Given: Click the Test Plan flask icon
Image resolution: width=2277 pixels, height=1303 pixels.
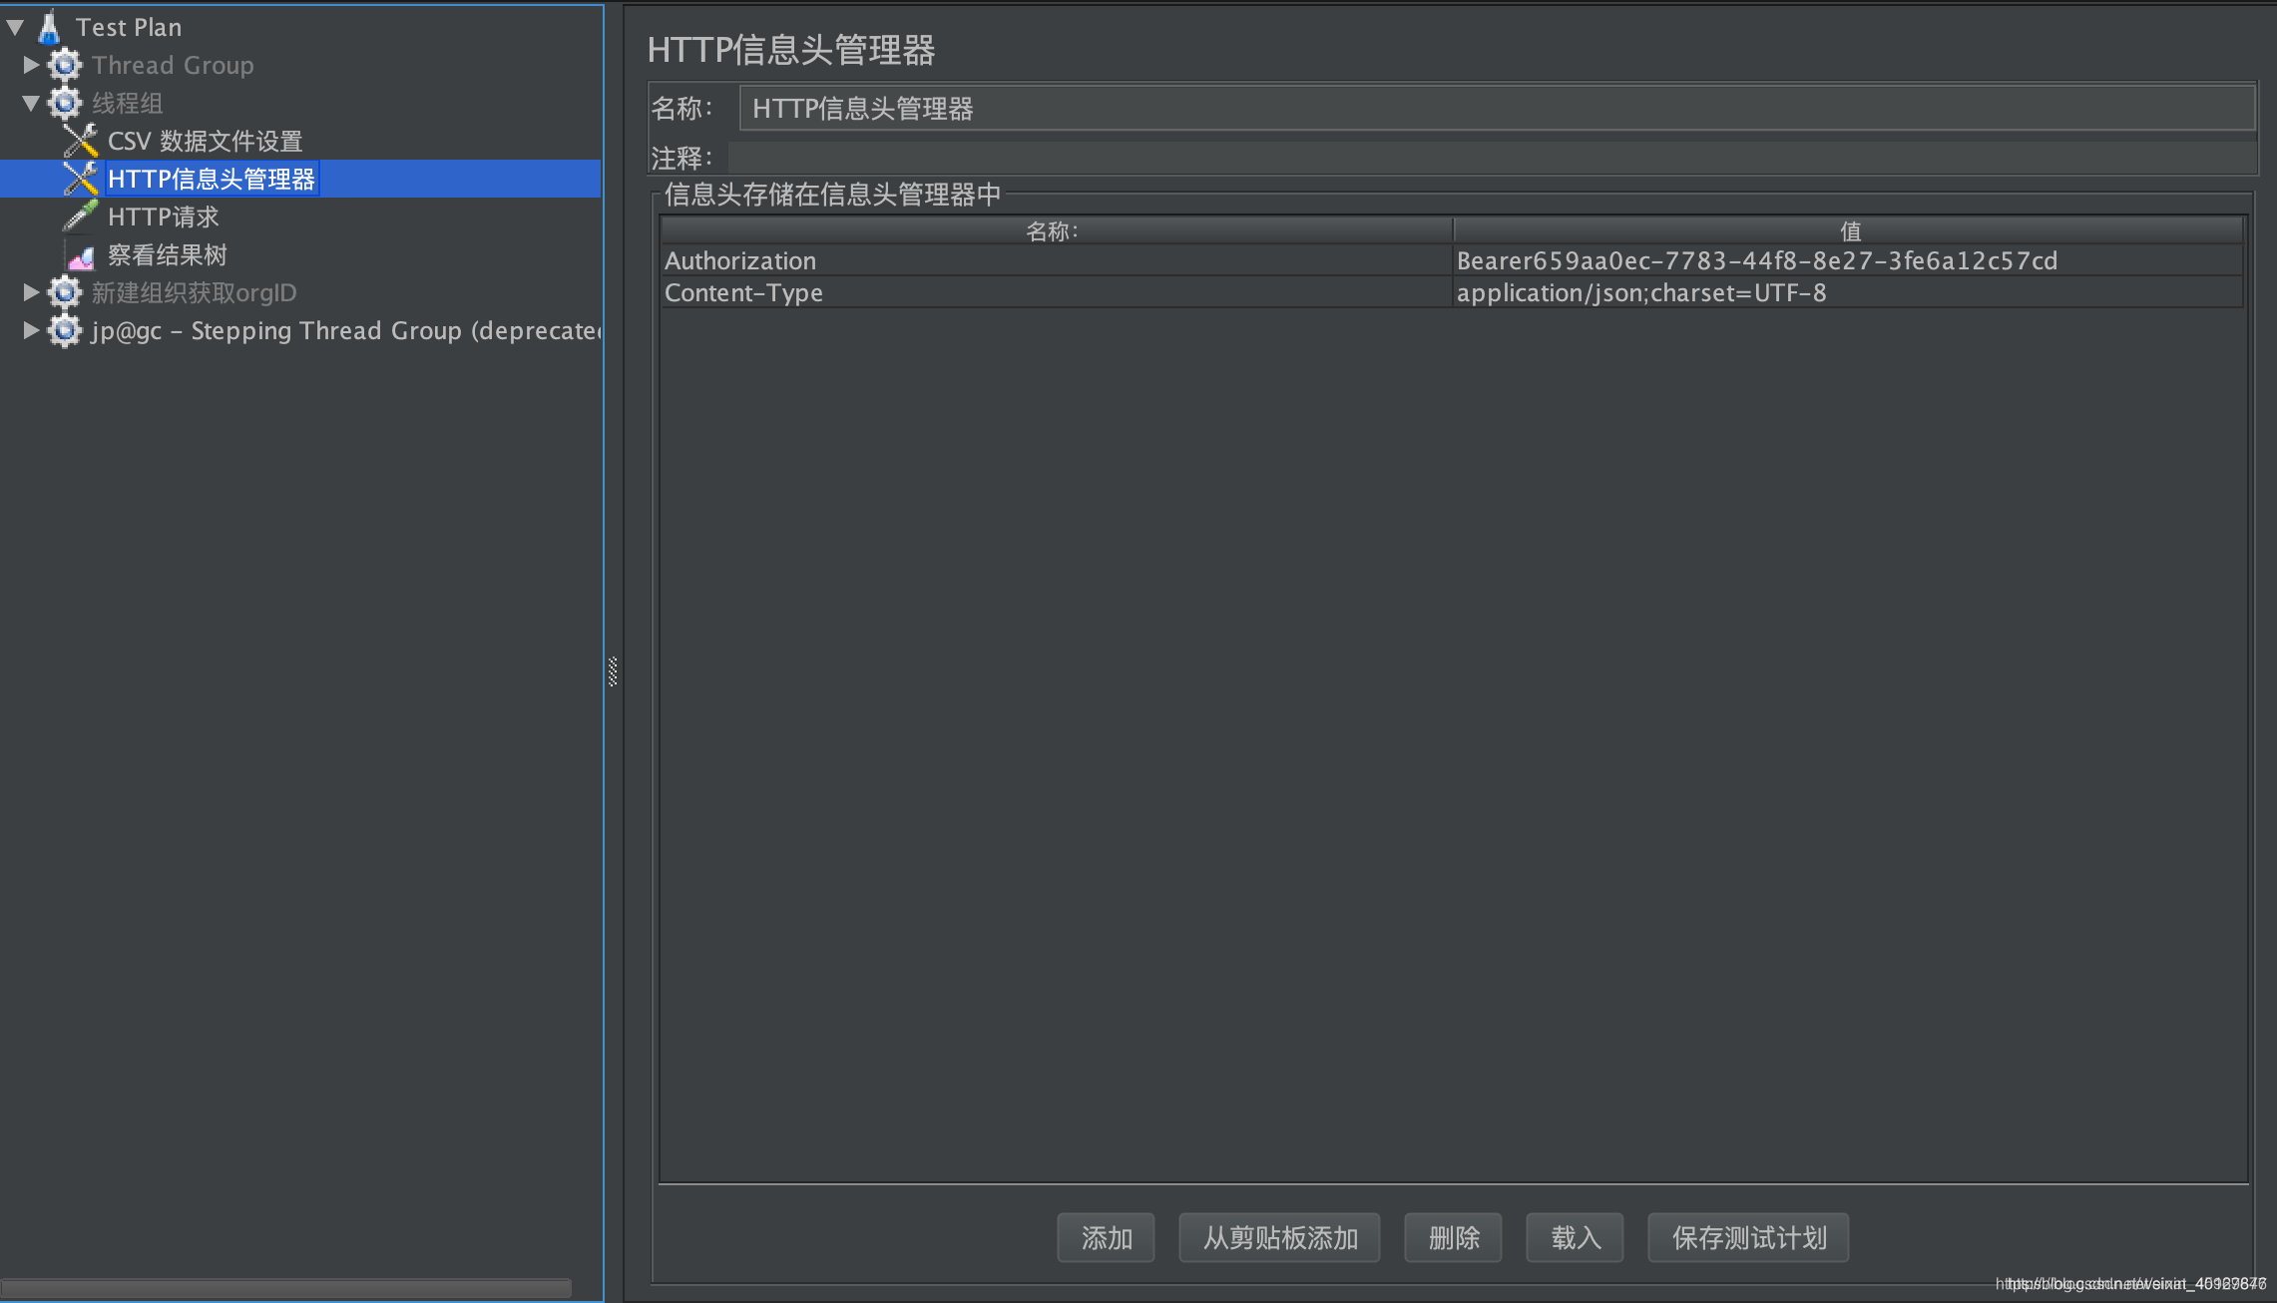Looking at the screenshot, I should pyautogui.click(x=49, y=27).
